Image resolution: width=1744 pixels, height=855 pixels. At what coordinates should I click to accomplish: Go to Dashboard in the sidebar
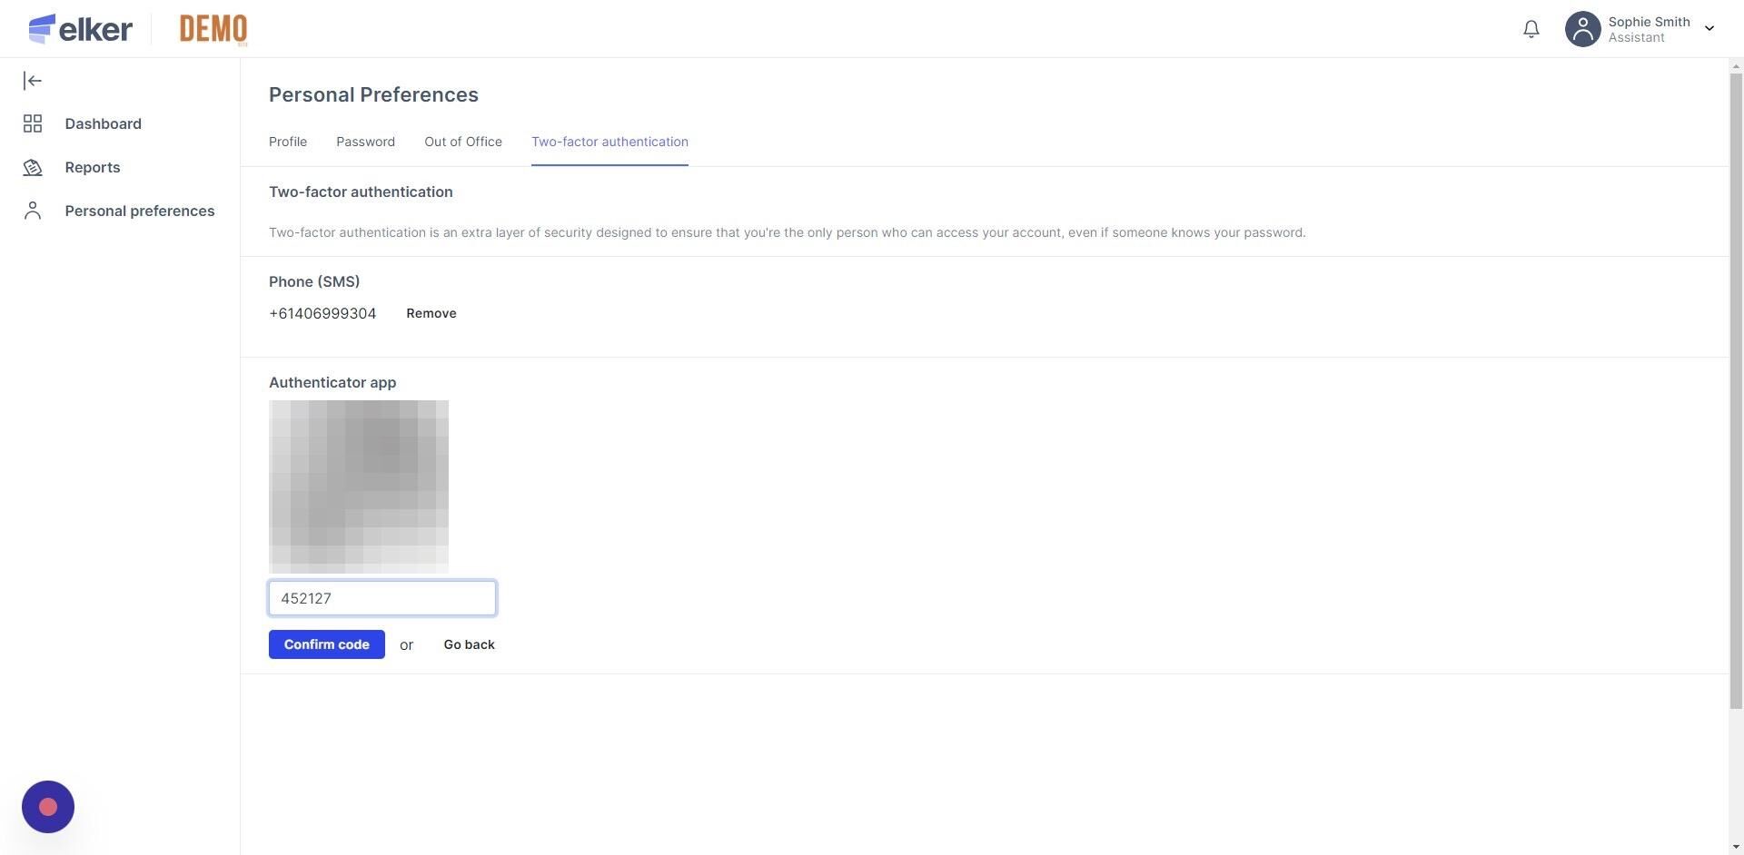point(103,123)
